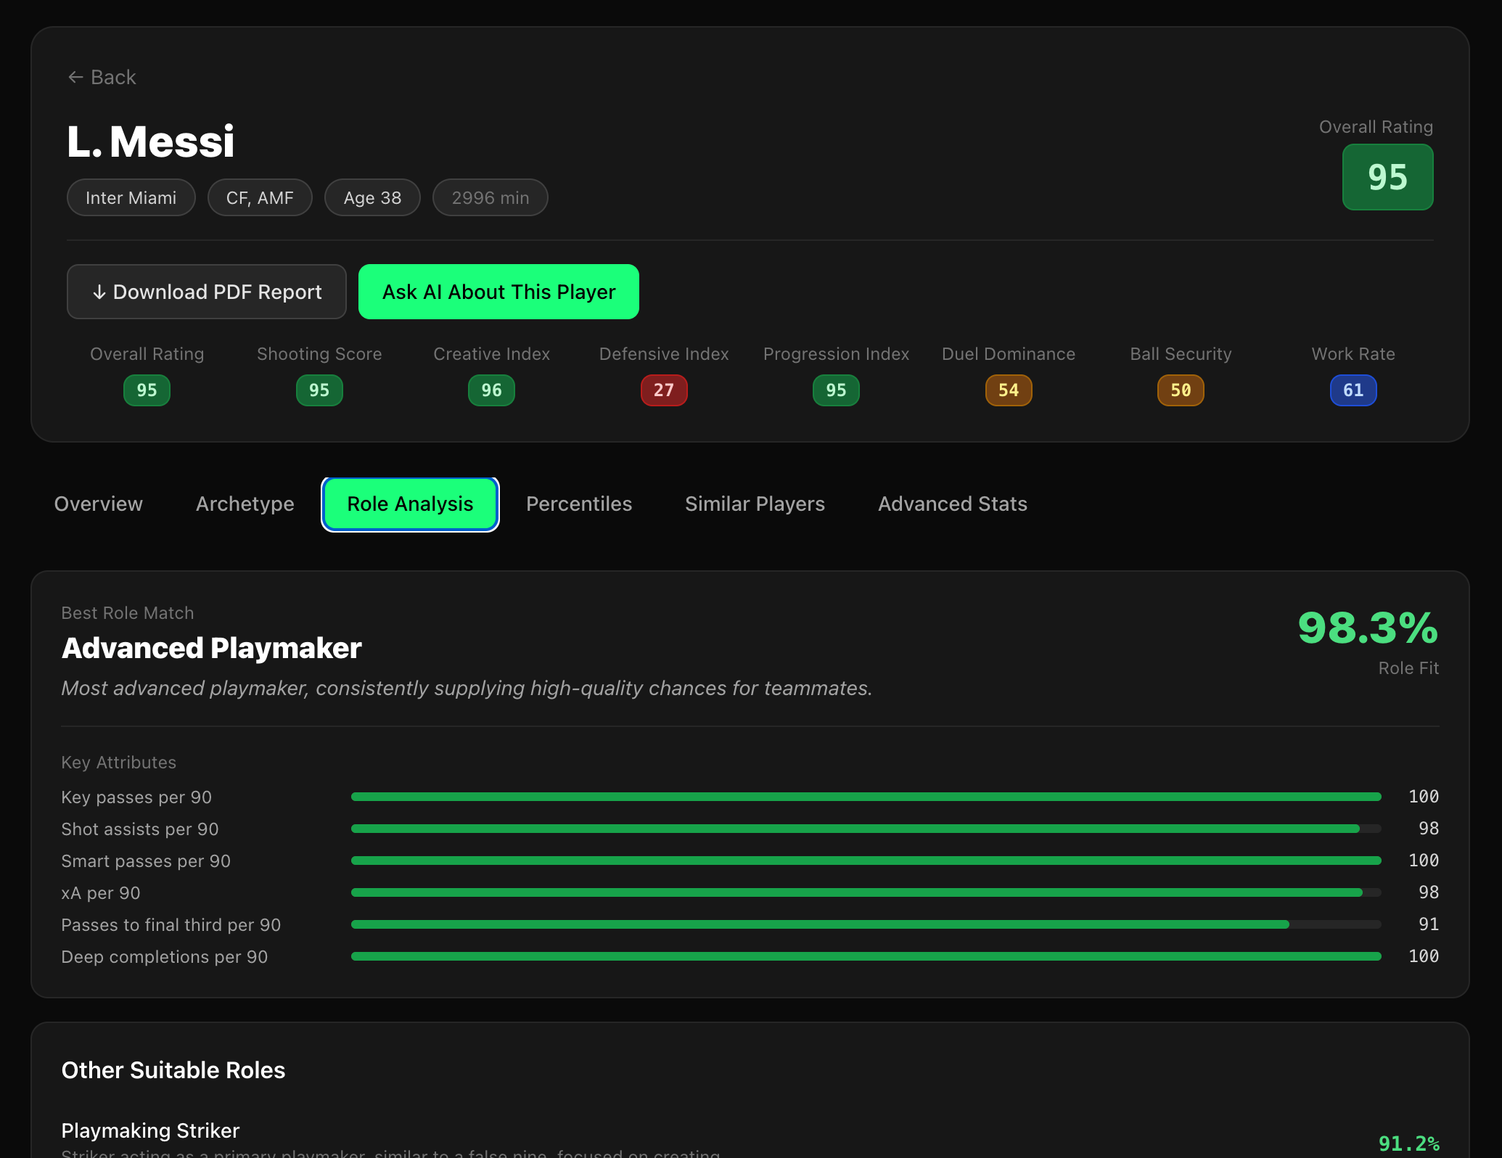Open the Archetype tab

coord(245,504)
